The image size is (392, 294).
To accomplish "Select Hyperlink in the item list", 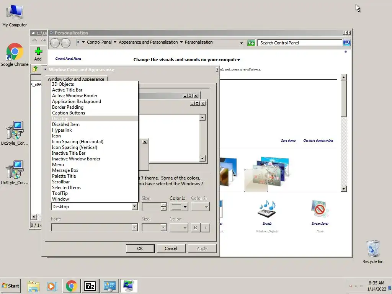I will (95, 130).
